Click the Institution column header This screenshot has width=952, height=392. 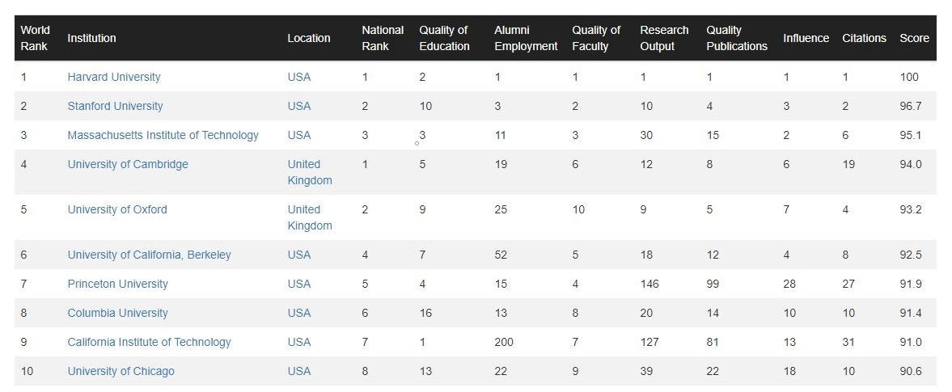coord(91,38)
